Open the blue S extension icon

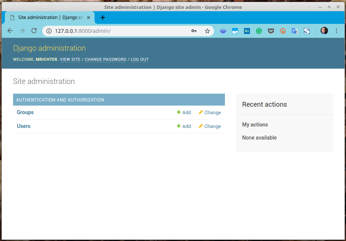click(x=307, y=31)
